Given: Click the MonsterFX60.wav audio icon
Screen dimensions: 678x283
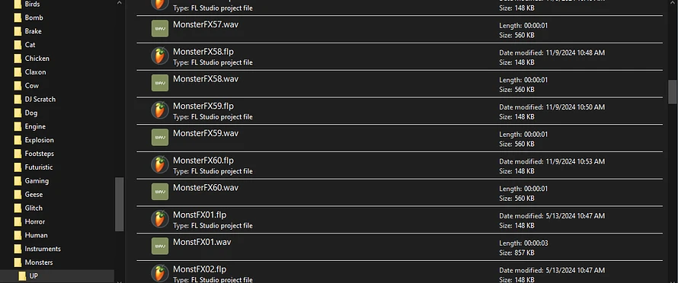Looking at the screenshot, I should click(x=159, y=192).
